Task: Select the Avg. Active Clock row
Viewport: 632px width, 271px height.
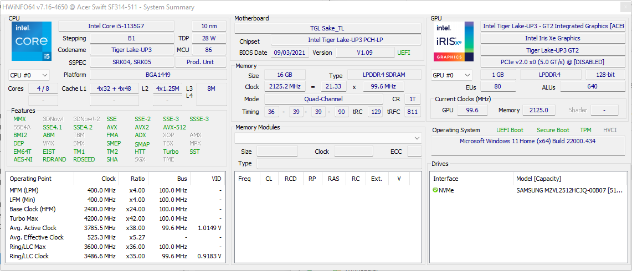Action: 116,228
